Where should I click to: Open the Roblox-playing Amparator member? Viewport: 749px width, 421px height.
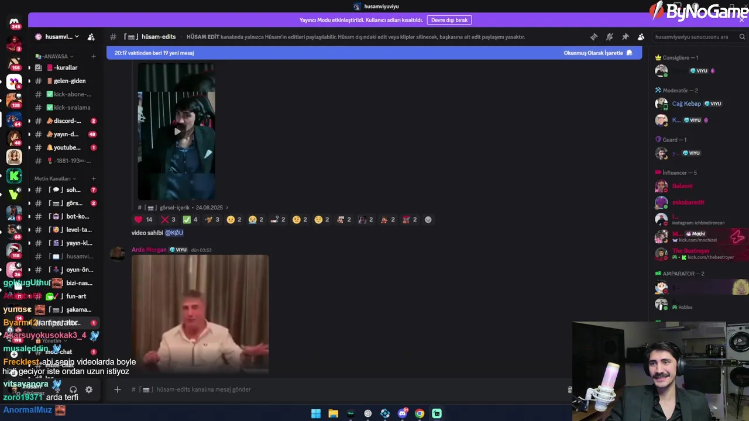(699, 304)
